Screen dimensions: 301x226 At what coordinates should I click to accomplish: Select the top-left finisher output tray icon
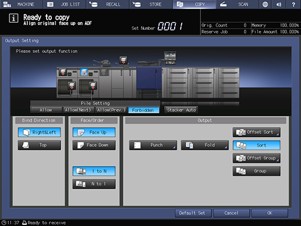pyautogui.click(x=63, y=72)
